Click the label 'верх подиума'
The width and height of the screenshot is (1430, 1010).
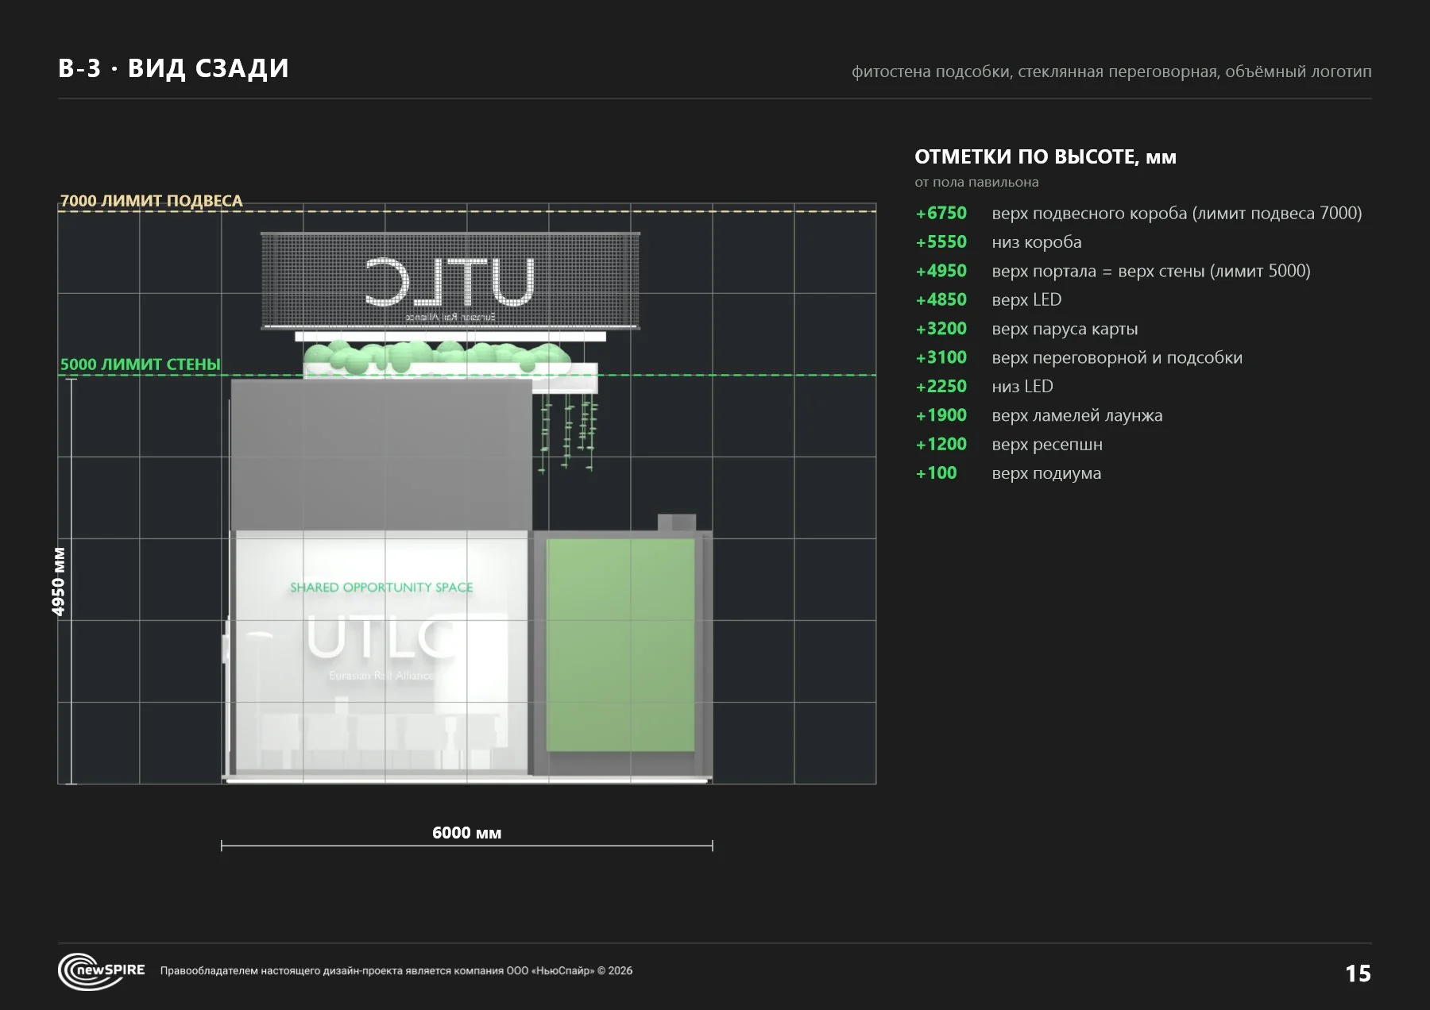tap(1046, 474)
